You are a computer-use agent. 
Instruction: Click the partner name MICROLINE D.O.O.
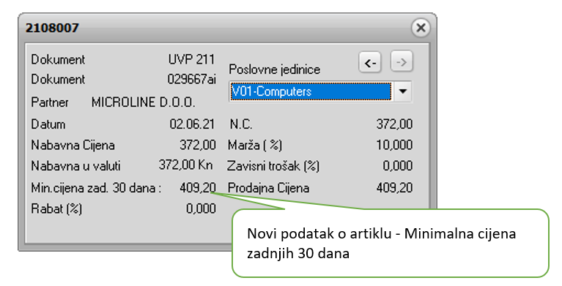[144, 102]
